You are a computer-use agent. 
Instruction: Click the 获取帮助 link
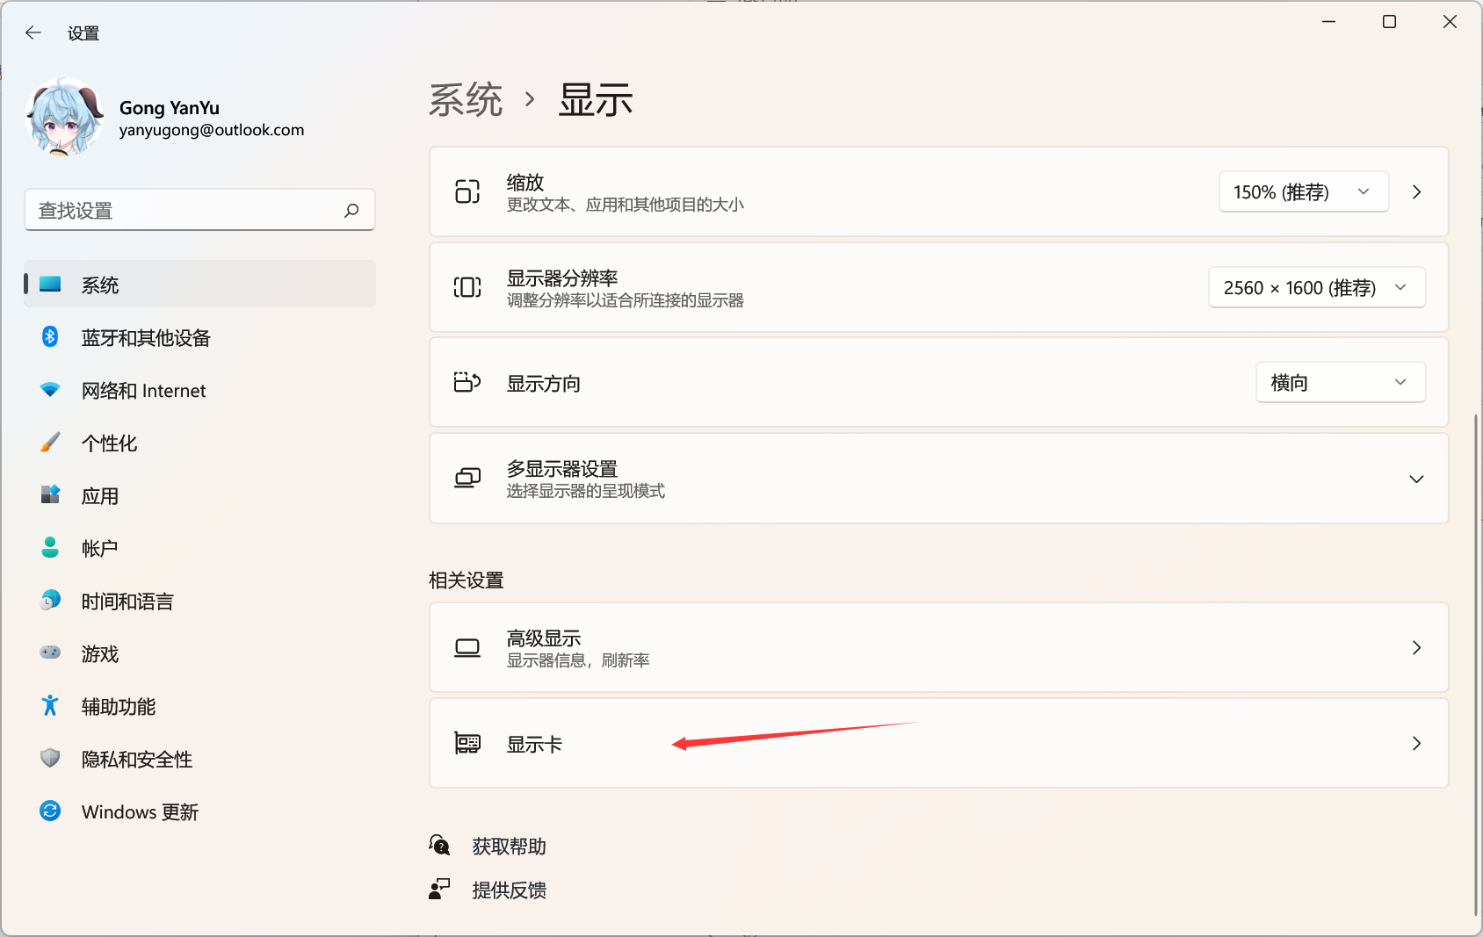509,847
